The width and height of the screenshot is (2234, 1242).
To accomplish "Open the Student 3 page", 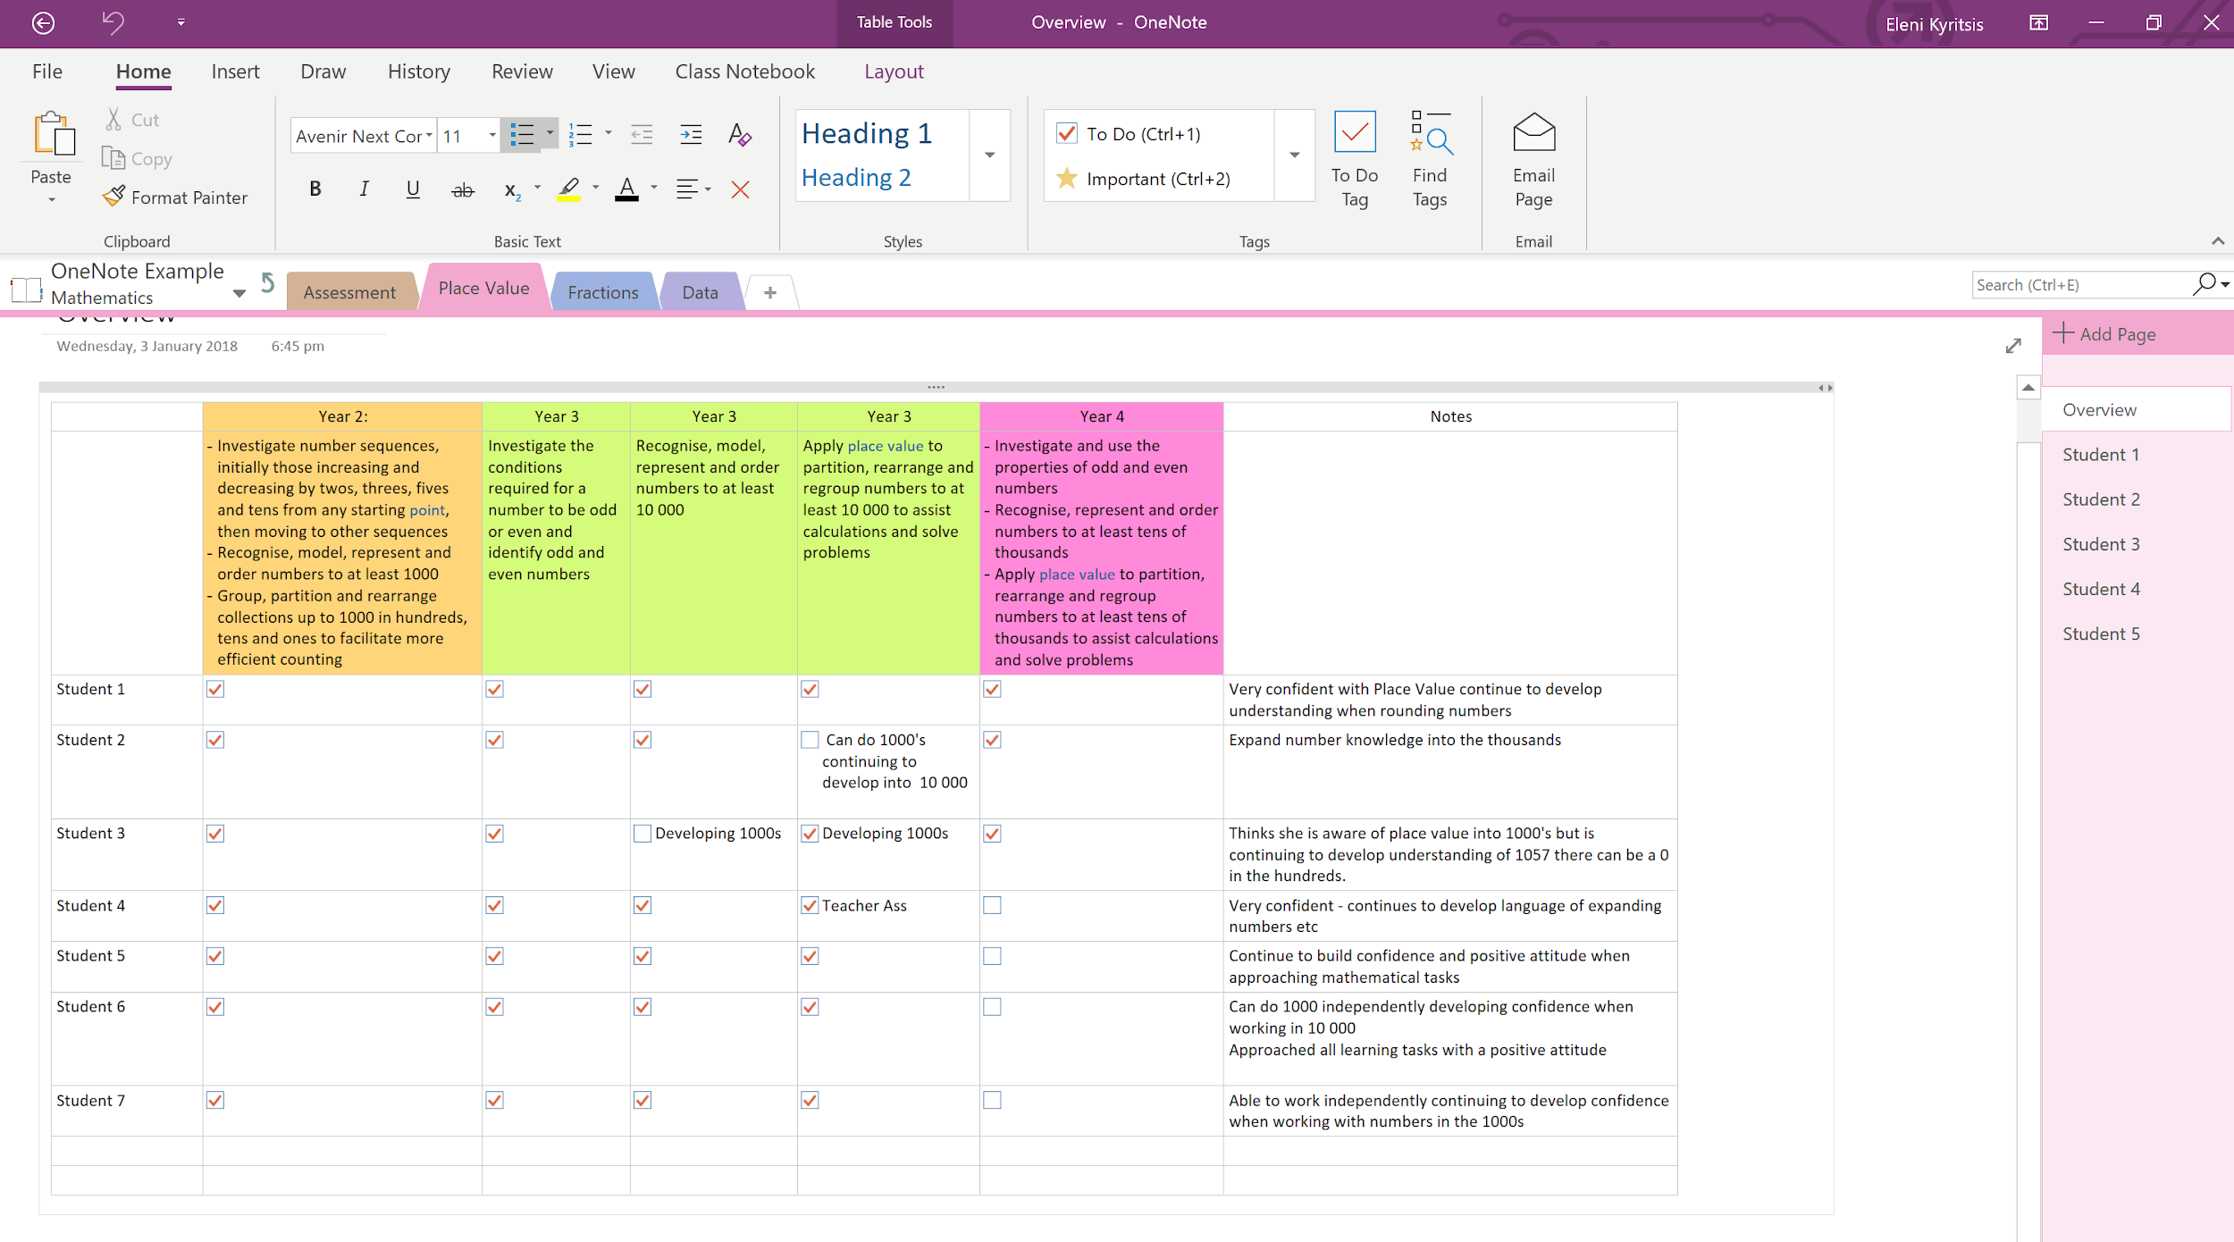I will coord(2100,543).
